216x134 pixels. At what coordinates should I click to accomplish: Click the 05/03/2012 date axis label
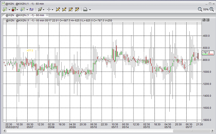coord(12,127)
